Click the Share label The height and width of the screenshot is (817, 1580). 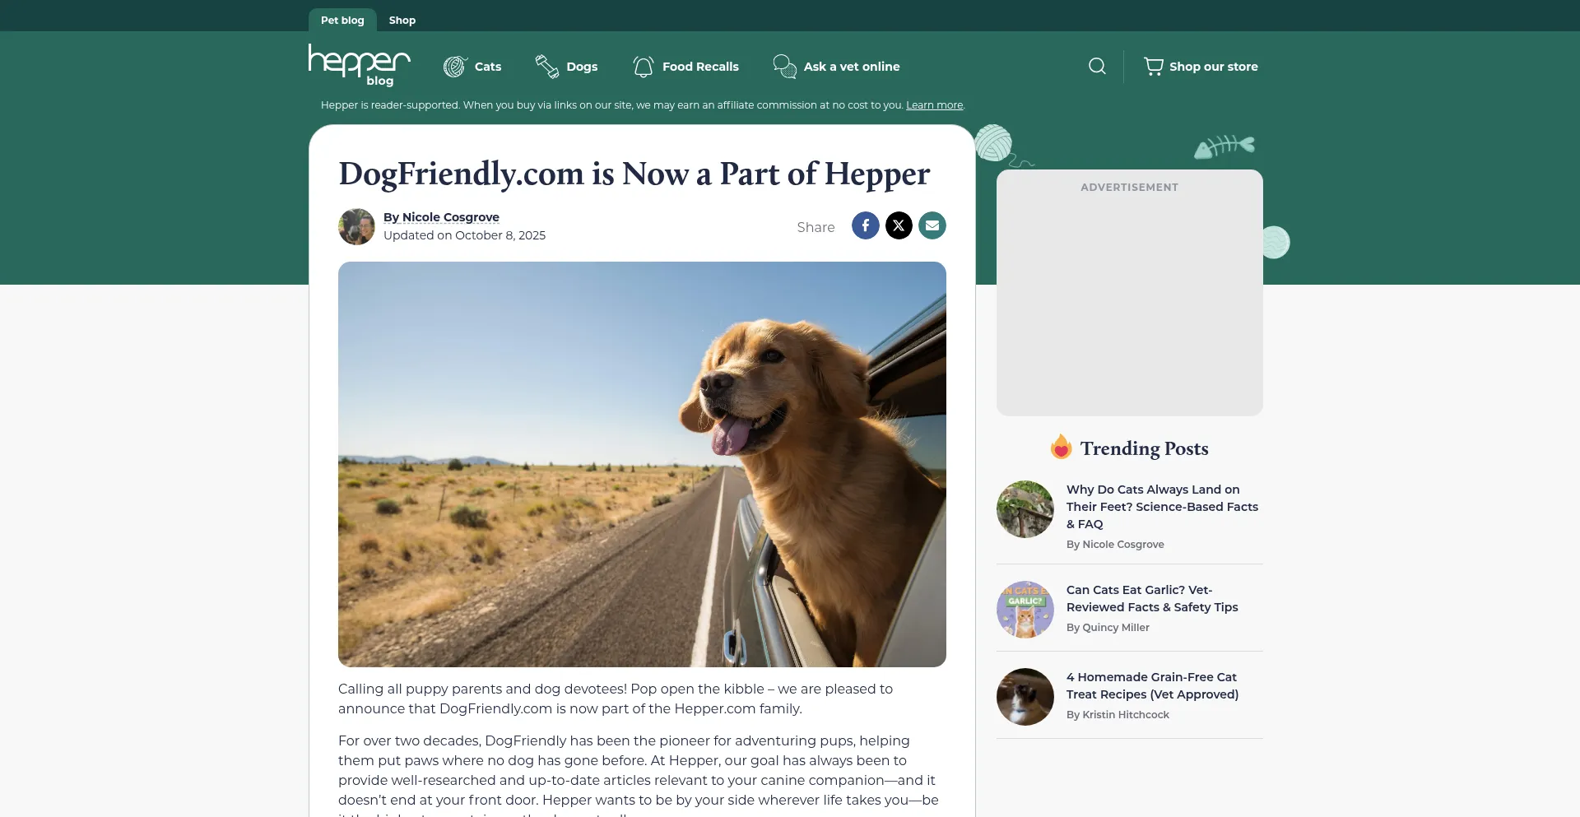[x=816, y=227]
